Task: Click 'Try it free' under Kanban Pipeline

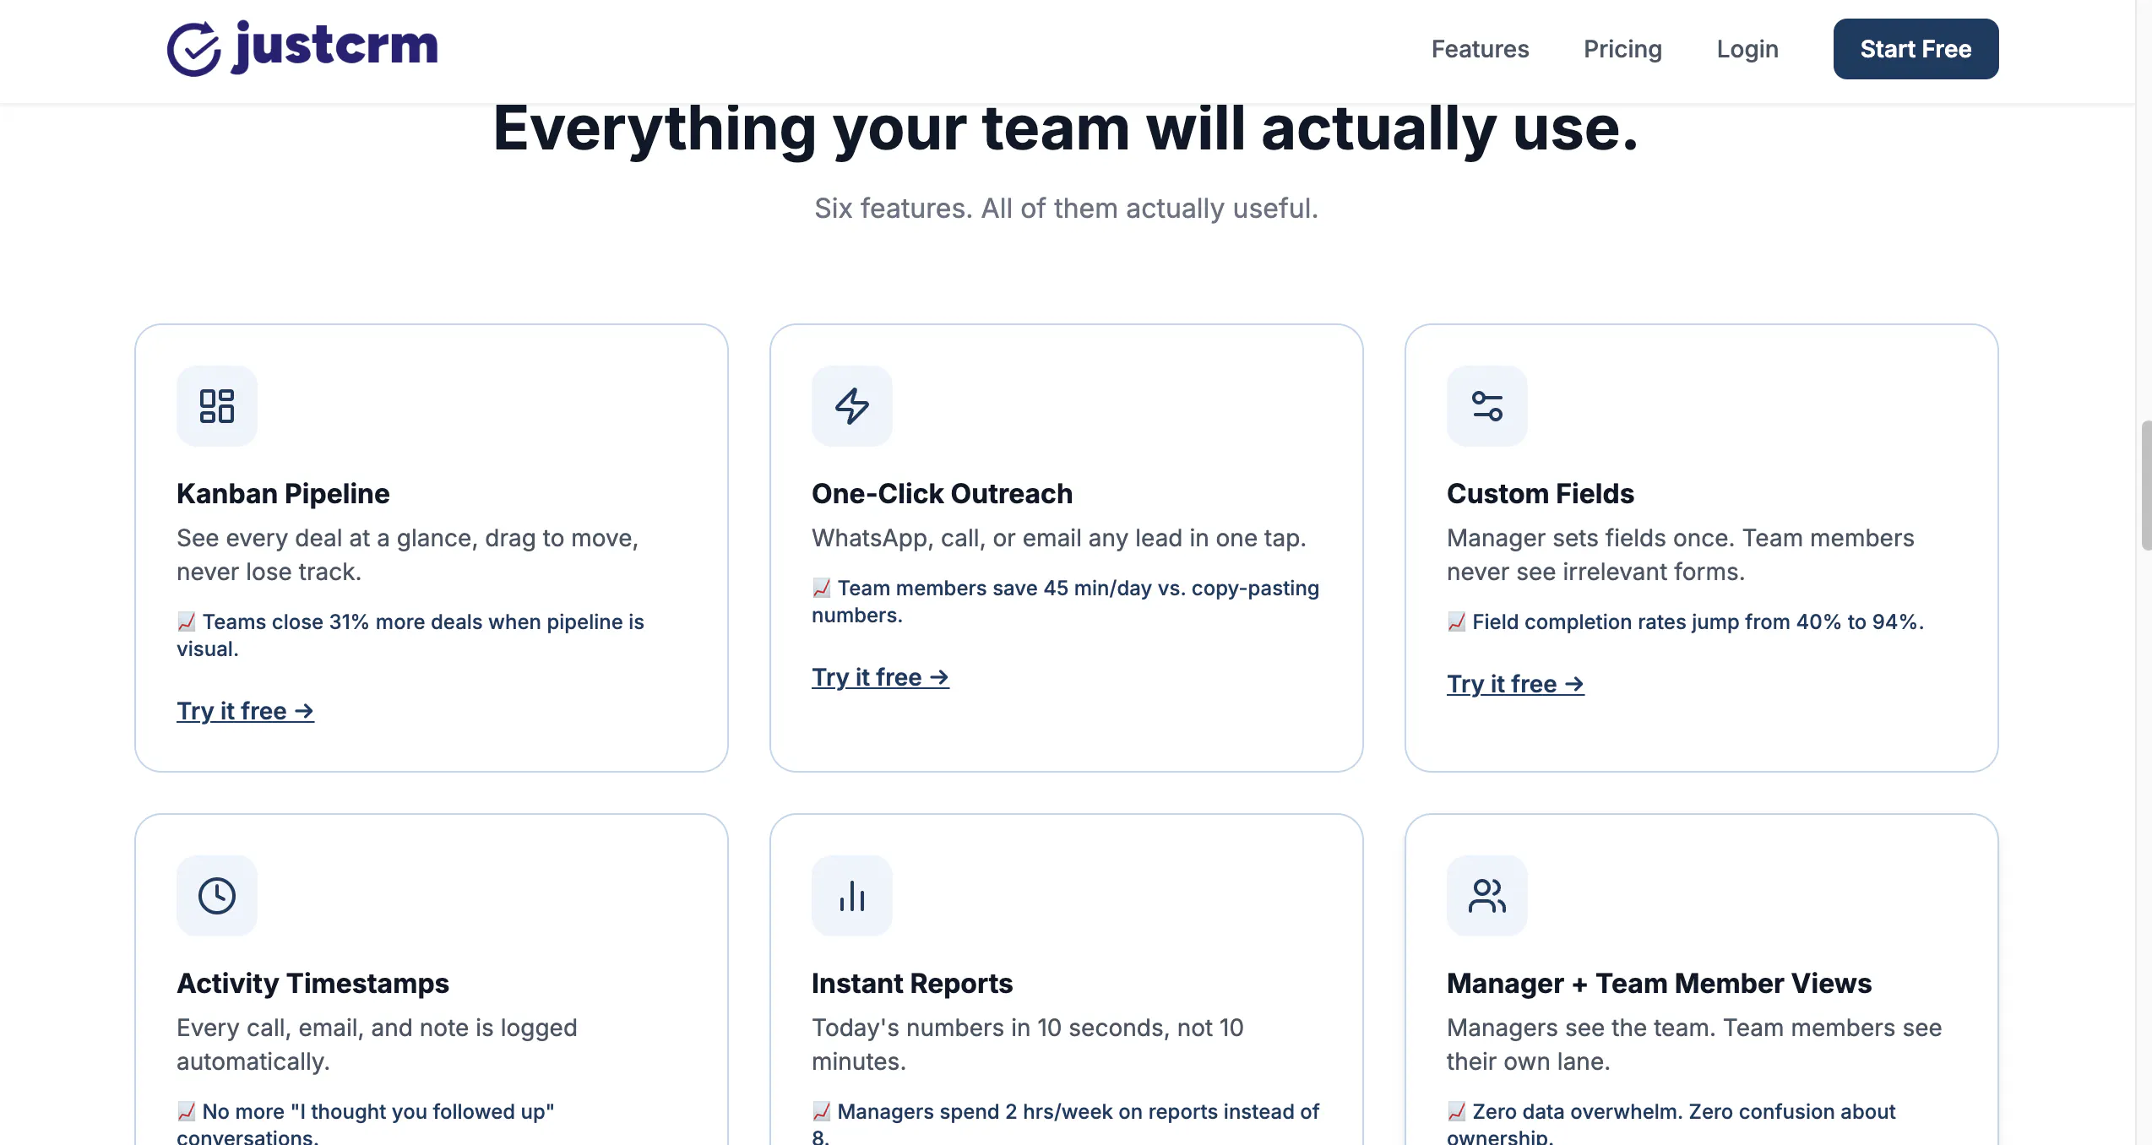Action: pos(245,711)
